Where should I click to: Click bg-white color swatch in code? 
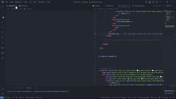click(137, 70)
